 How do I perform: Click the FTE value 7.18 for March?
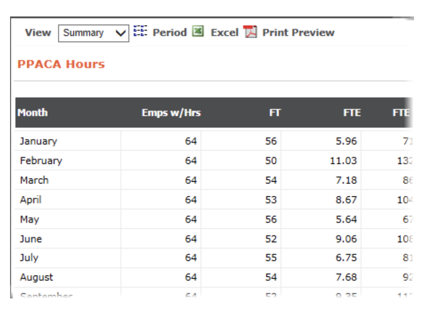(x=346, y=180)
